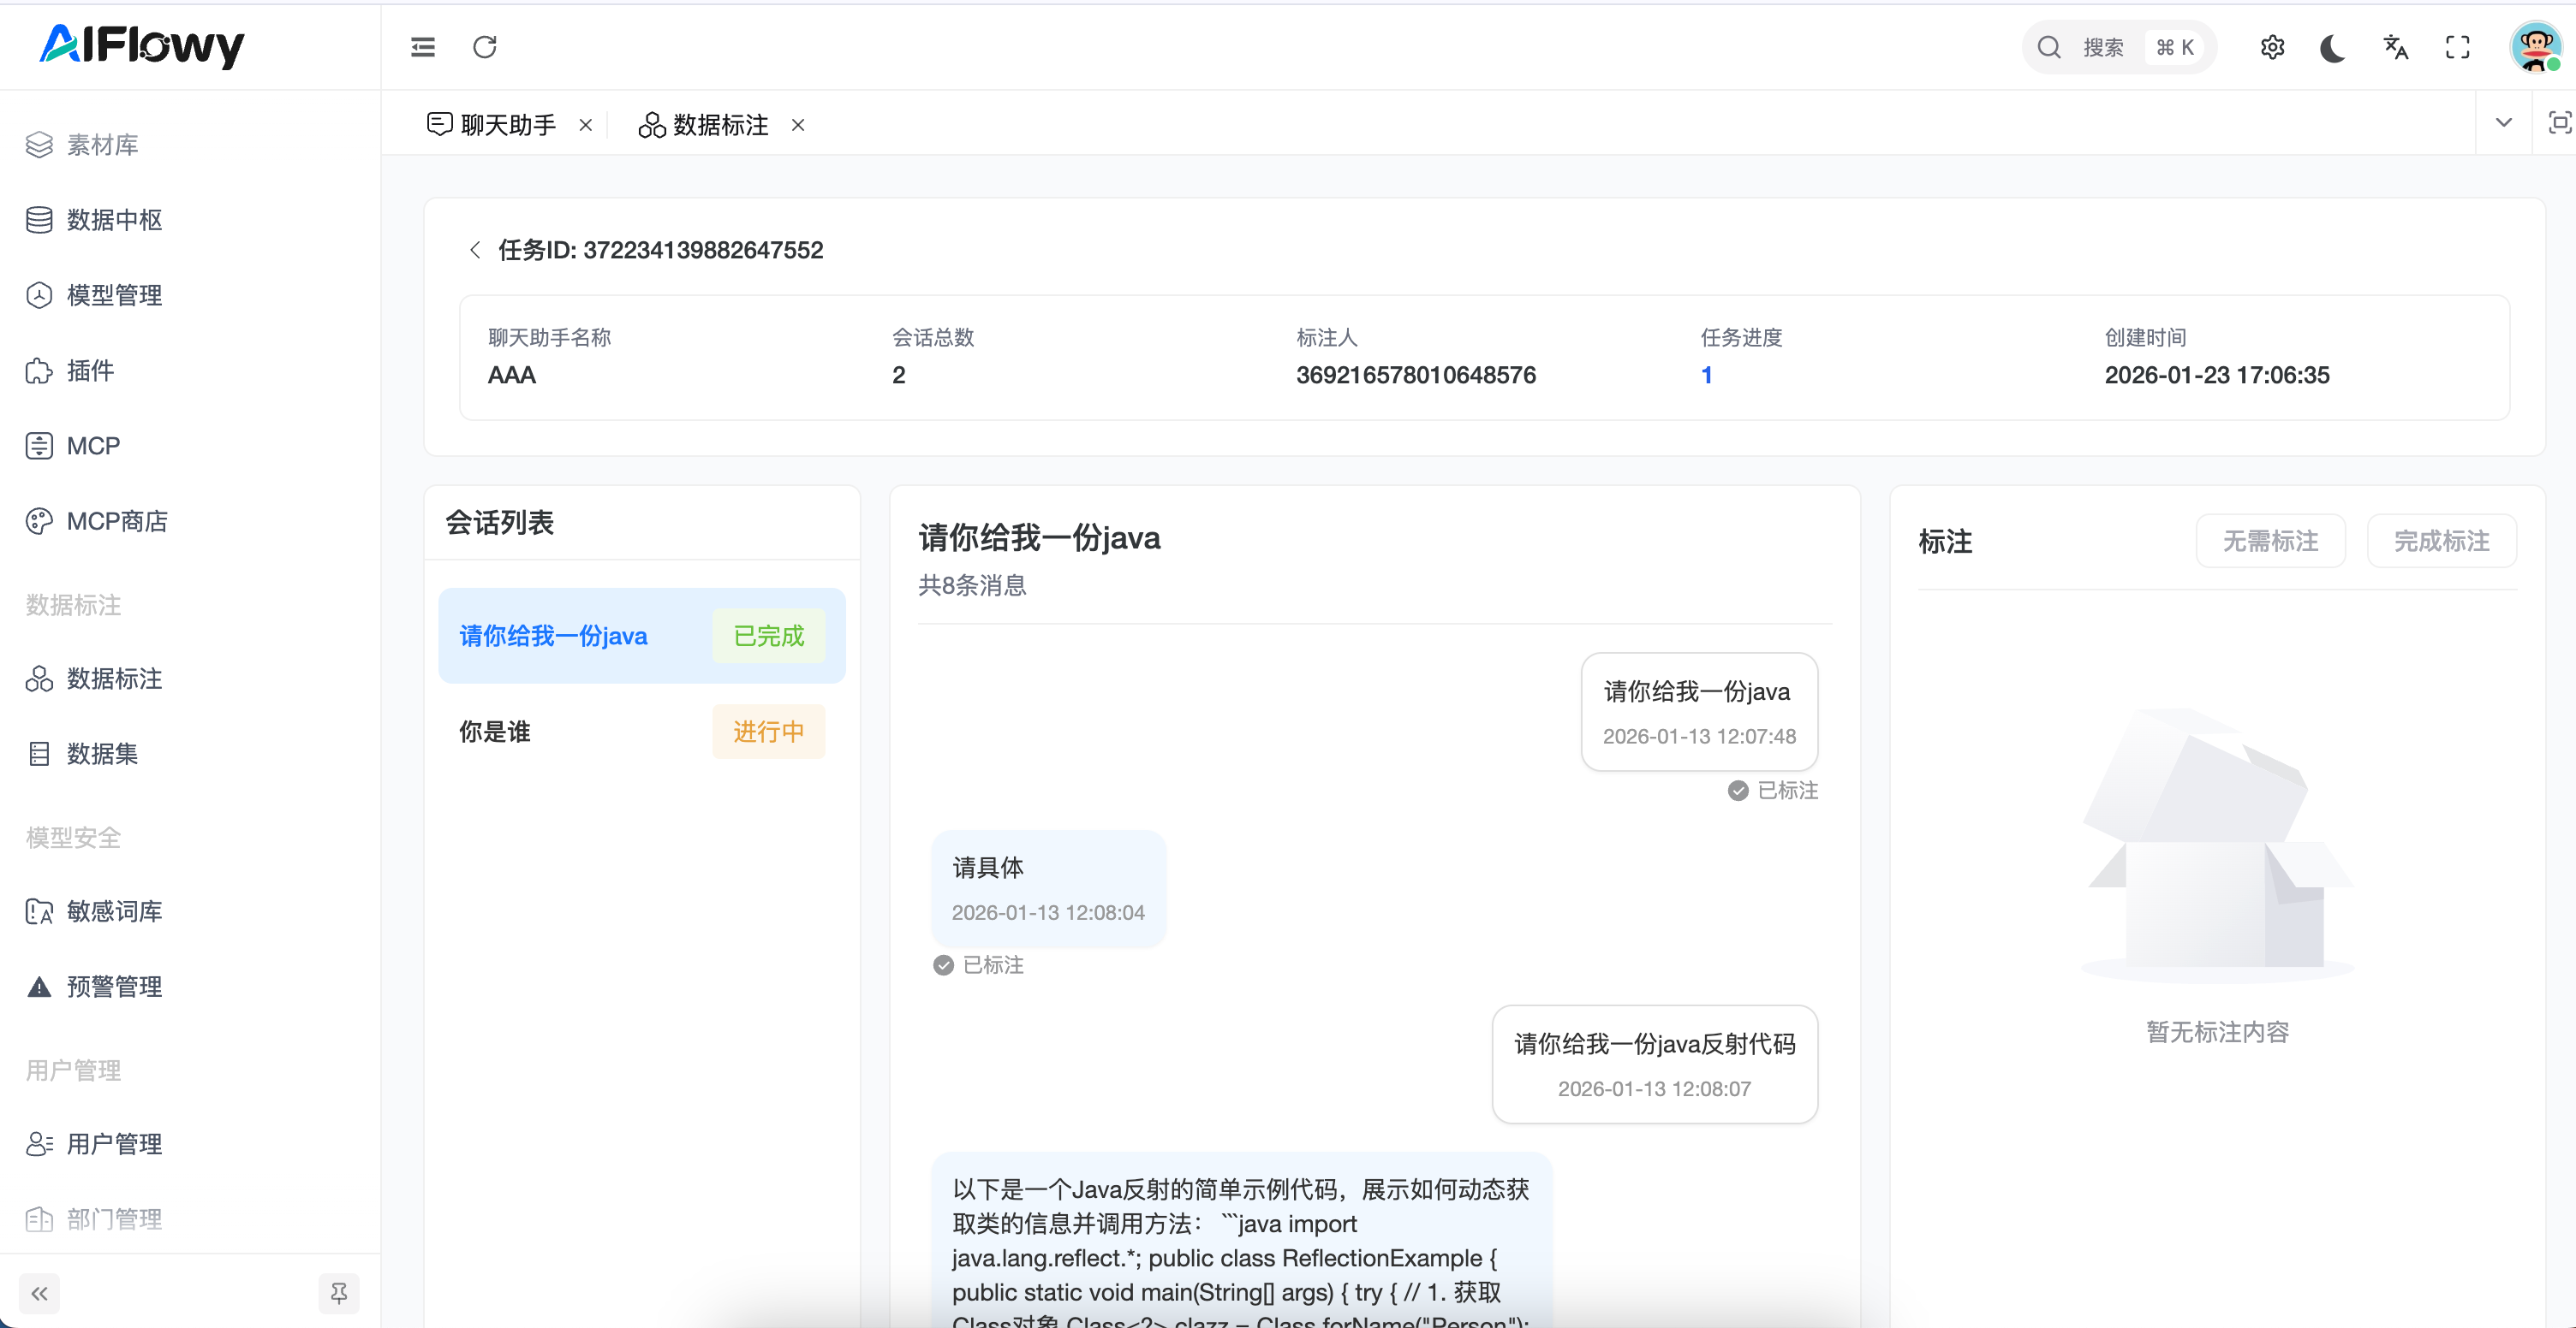This screenshot has width=2576, height=1328.
Task: Pin the sidebar with the pin icon
Action: [339, 1293]
